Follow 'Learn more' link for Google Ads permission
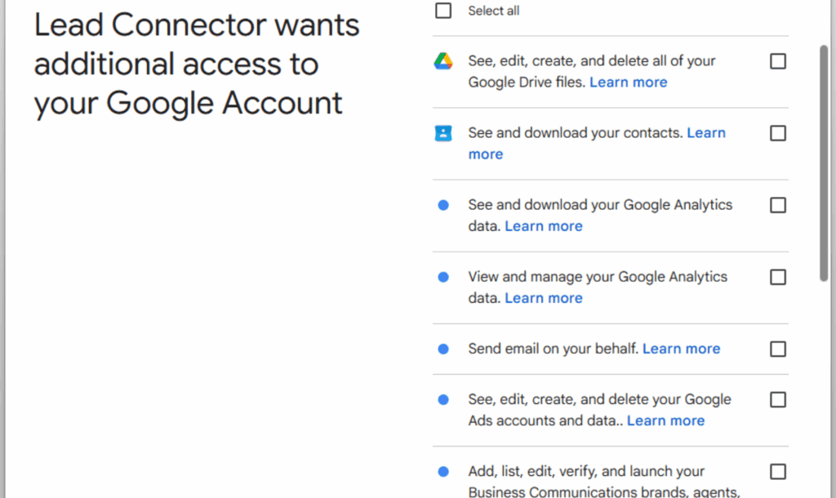 [665, 420]
